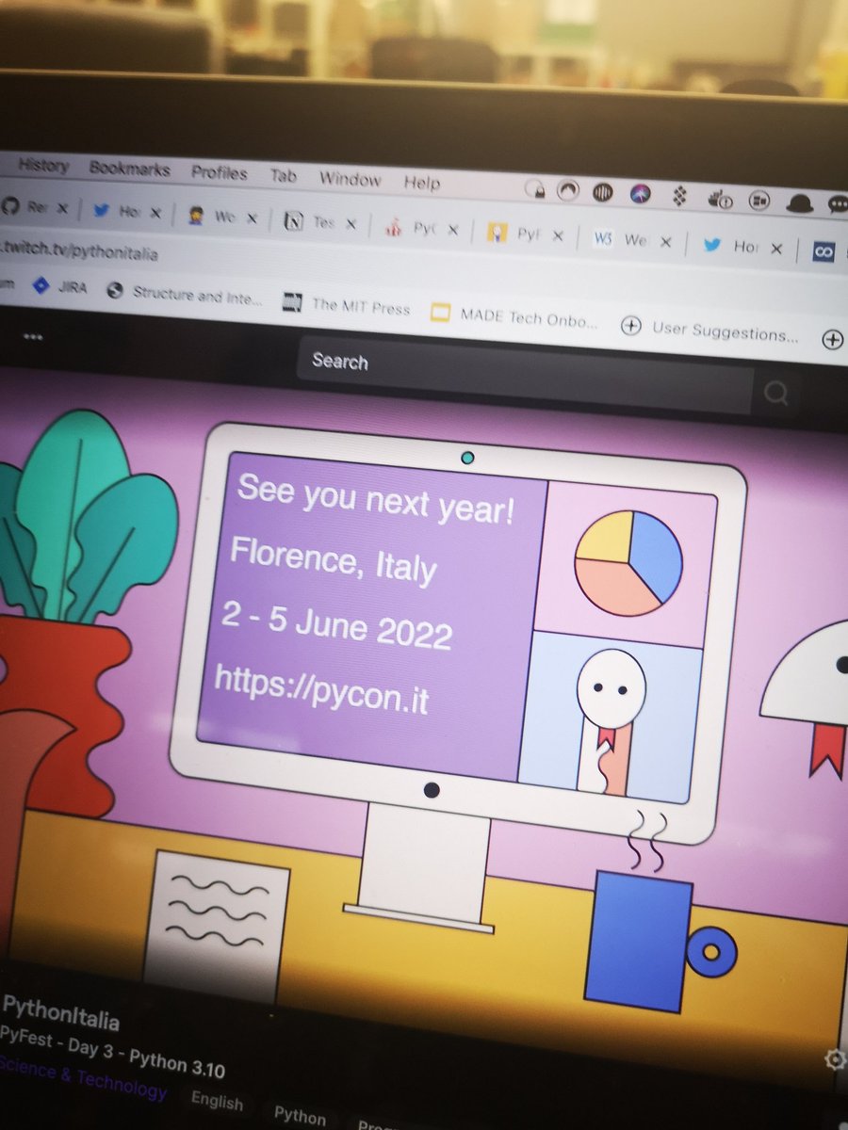The height and width of the screenshot is (1130, 848).
Task: Click the Dropbox icon in menu bar
Action: pos(679,197)
